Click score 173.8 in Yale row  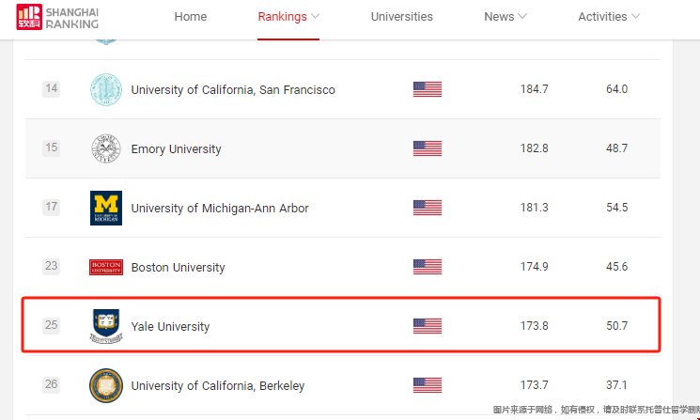click(x=534, y=326)
